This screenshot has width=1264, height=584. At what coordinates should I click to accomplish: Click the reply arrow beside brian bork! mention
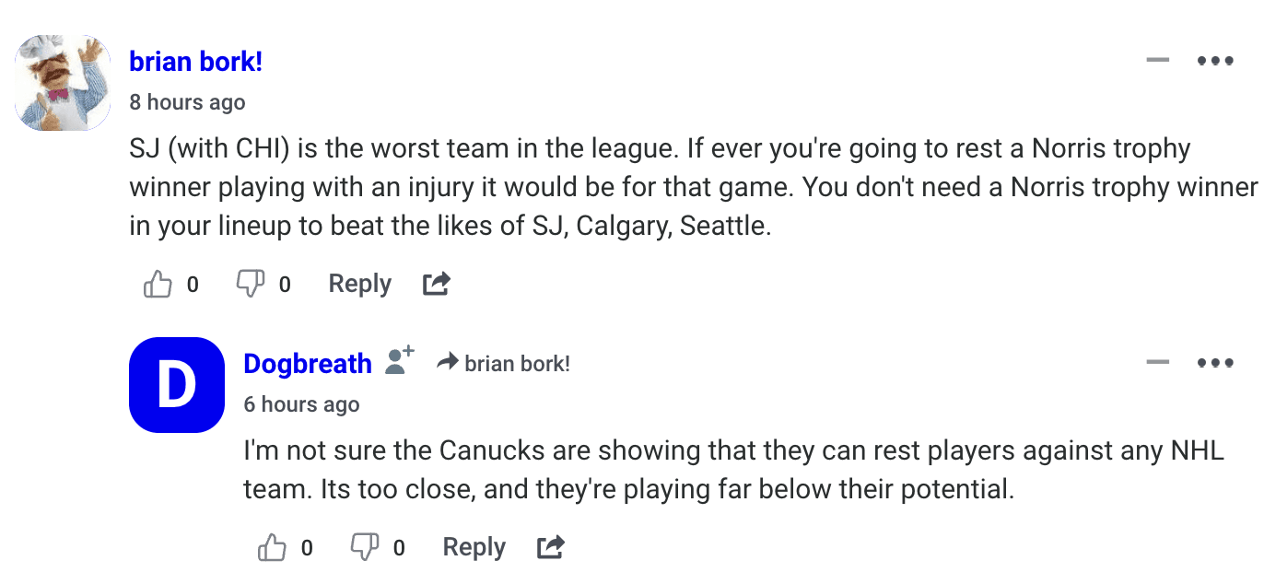tap(448, 363)
